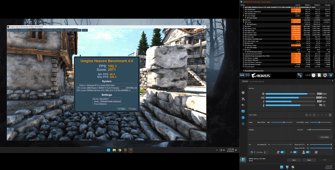Image resolution: width=335 pixels, height=170 pixels.
Task: Click Current column header in HWiNFO
Action: point(297,5)
